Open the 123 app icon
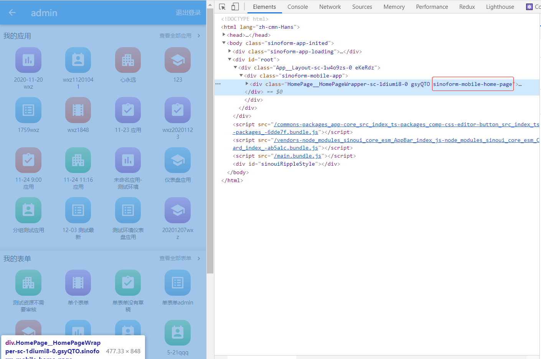Screen dimensions: 541x359 click(178, 60)
